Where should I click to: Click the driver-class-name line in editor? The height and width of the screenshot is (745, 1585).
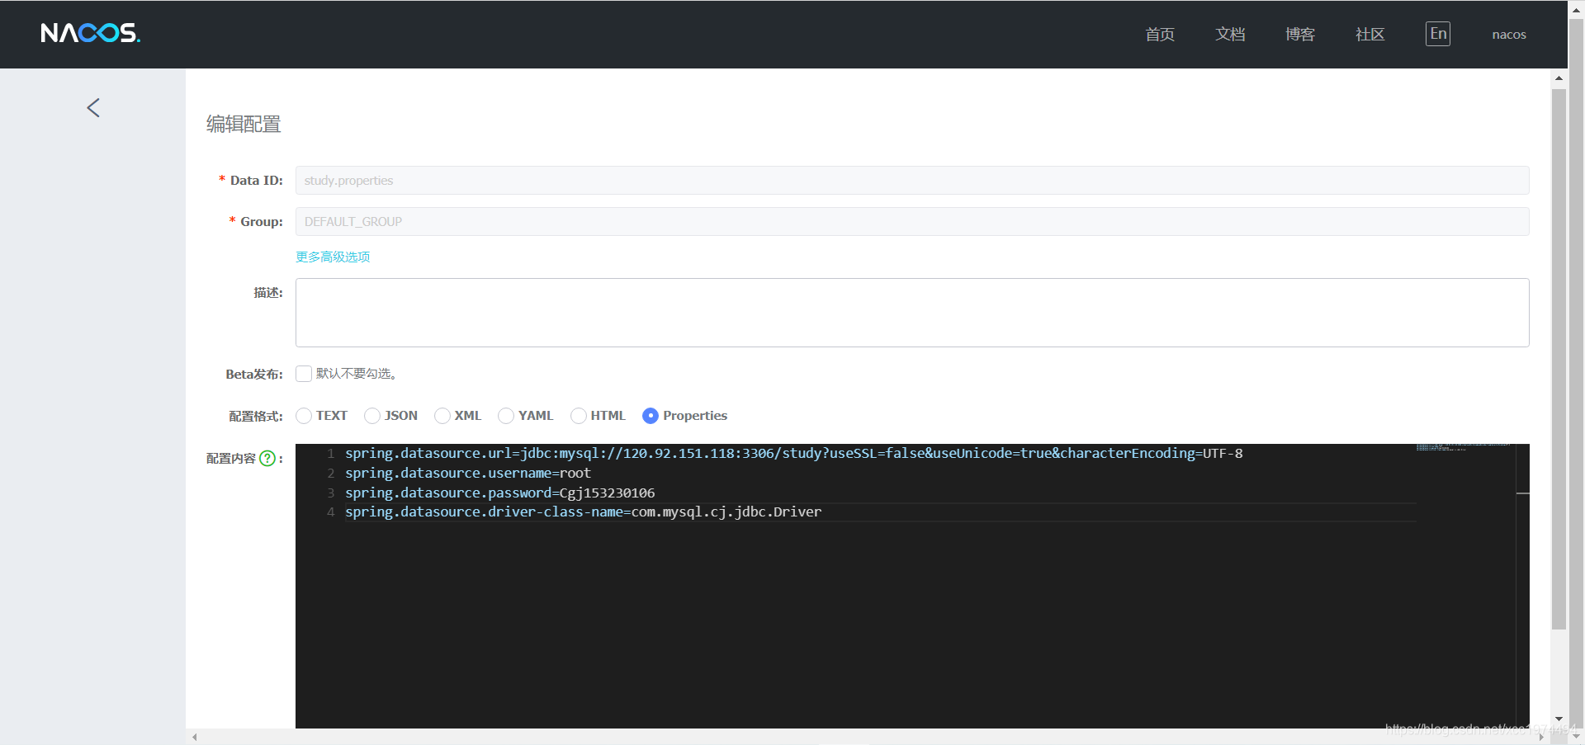pyautogui.click(x=584, y=512)
